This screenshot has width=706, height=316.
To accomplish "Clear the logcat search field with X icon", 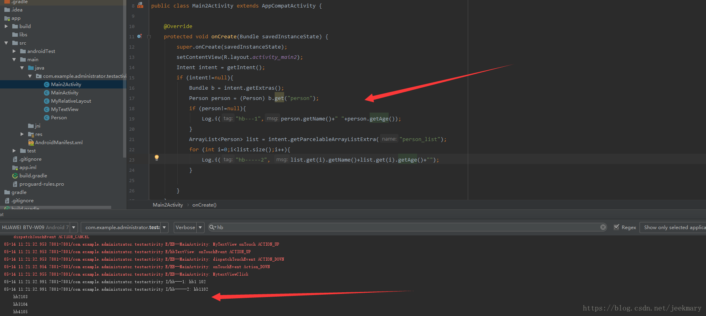I will coord(603,227).
